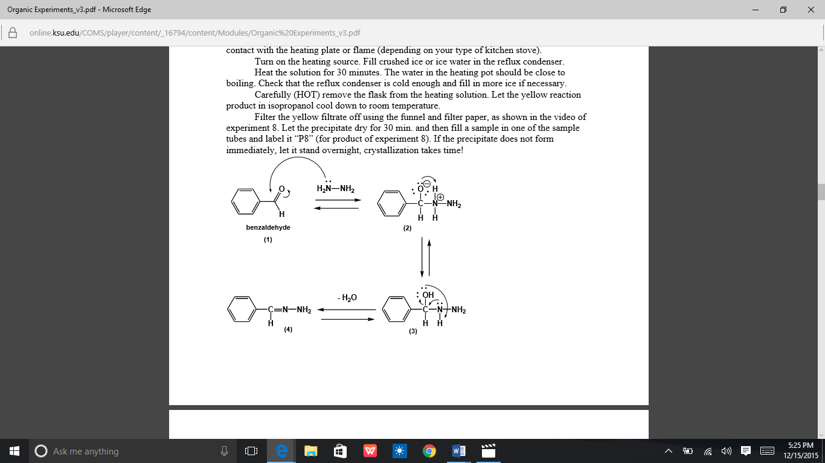The width and height of the screenshot is (825, 463).
Task: Launch the Windows Store from taskbar
Action: [340, 451]
